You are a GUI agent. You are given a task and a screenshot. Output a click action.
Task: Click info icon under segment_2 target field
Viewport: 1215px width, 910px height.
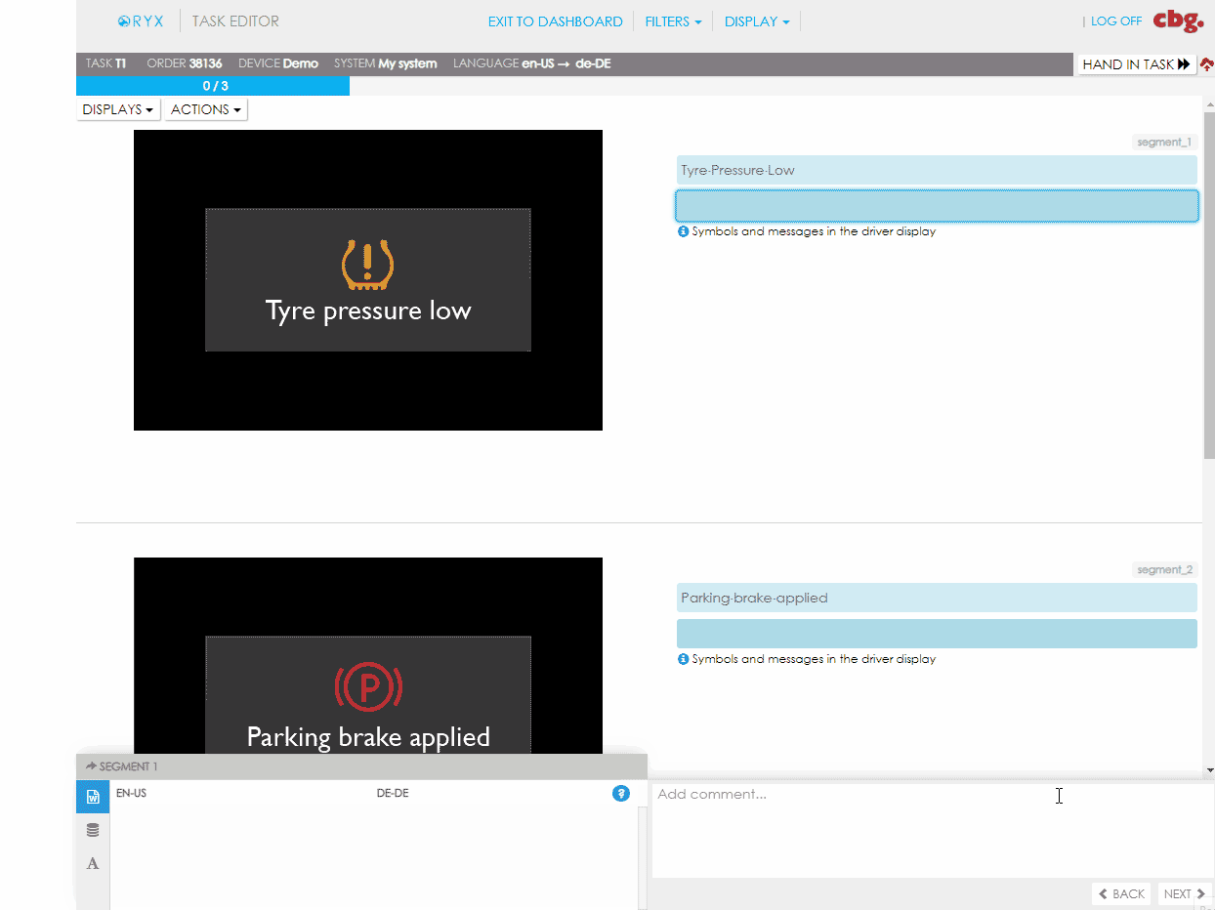(x=683, y=659)
